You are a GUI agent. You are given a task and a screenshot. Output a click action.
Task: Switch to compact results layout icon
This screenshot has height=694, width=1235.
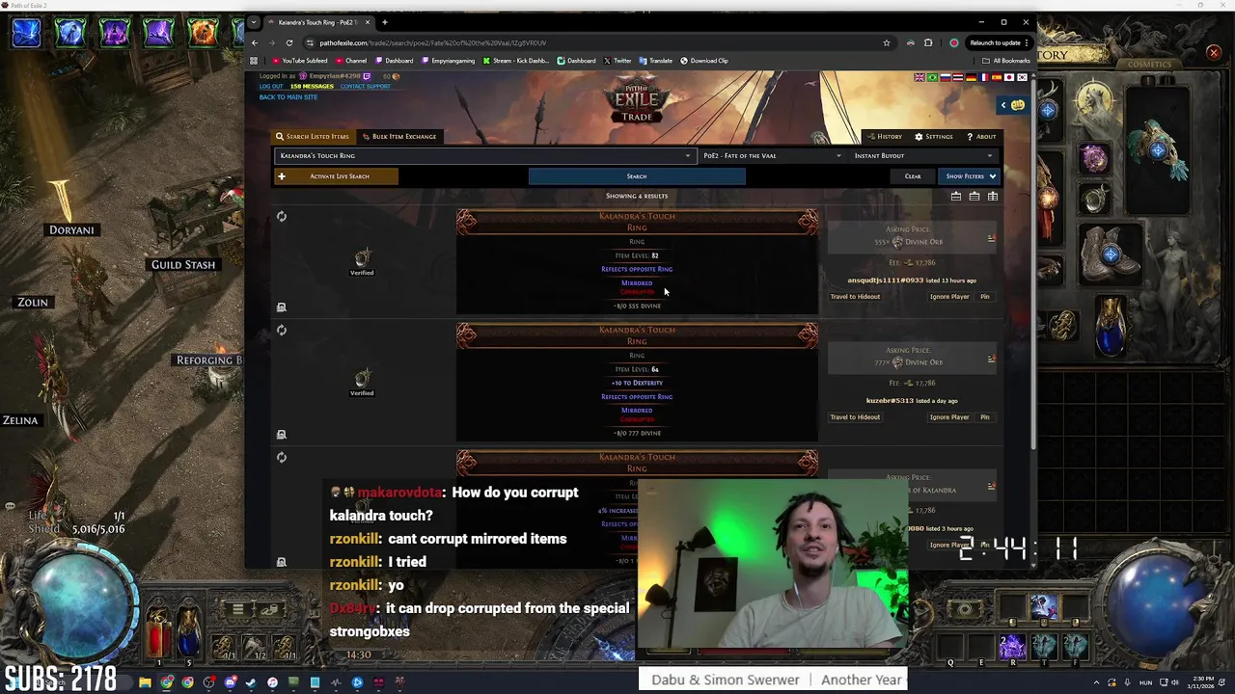974,197
